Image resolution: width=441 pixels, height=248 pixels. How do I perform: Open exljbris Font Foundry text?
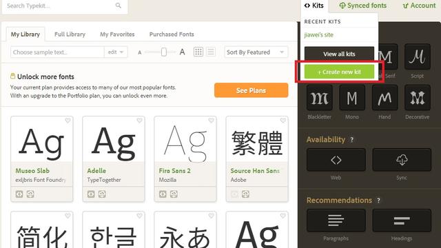point(41,180)
